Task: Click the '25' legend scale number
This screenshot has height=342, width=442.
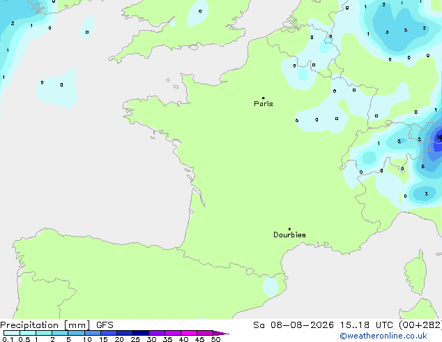Action: [x=135, y=339]
